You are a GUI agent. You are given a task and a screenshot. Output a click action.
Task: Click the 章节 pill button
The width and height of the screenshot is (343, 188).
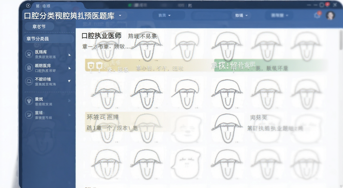click(39, 26)
